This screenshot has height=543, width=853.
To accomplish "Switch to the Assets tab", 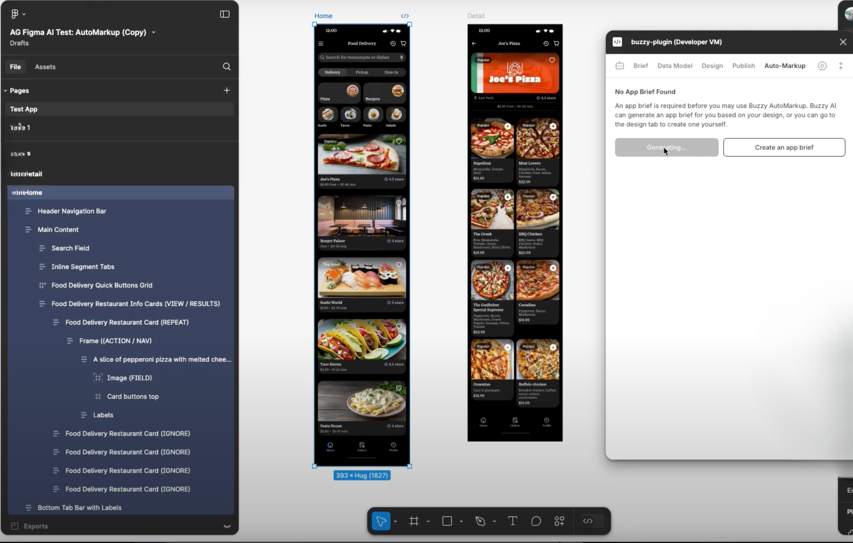I will 45,67.
